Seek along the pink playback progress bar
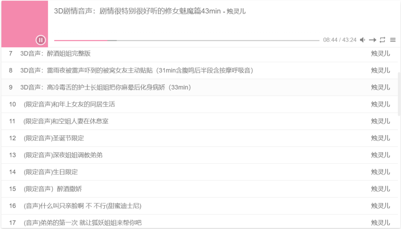Viewport: 401px width, 229px height. click(187, 40)
